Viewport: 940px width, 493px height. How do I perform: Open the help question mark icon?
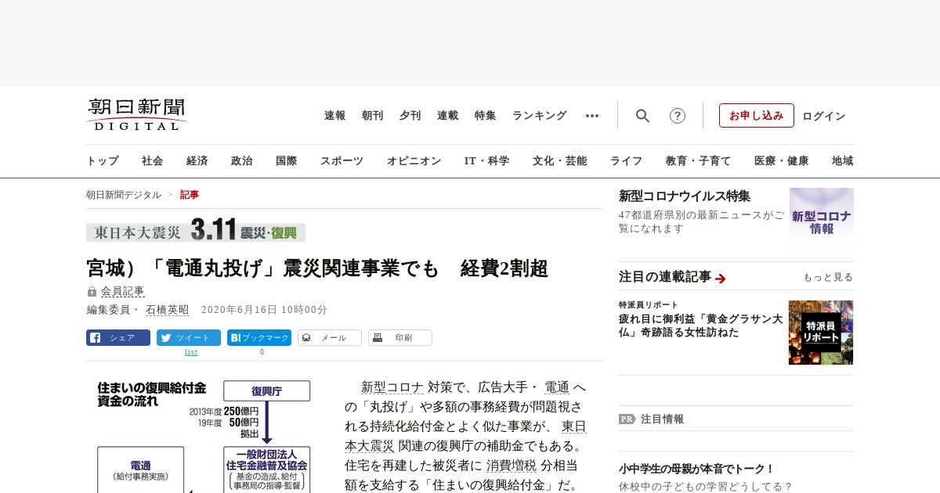click(678, 116)
